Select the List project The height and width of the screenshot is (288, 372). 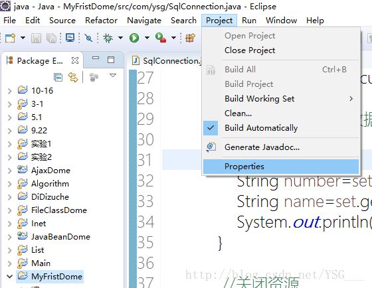point(37,250)
